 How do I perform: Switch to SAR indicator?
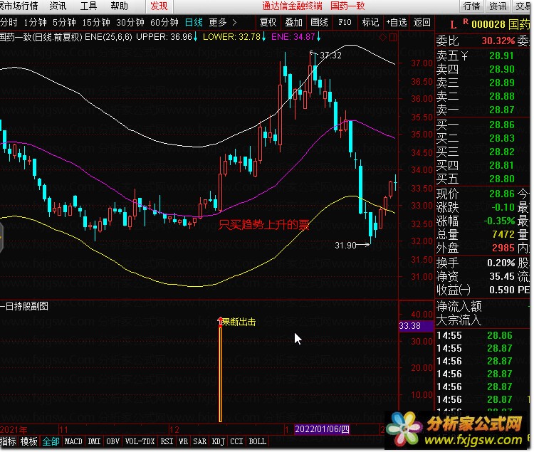[x=199, y=441]
